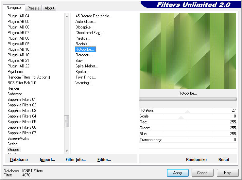The height and width of the screenshot is (180, 242).
Task: Select Random Filters (for Actions)
Action: coord(29,77)
